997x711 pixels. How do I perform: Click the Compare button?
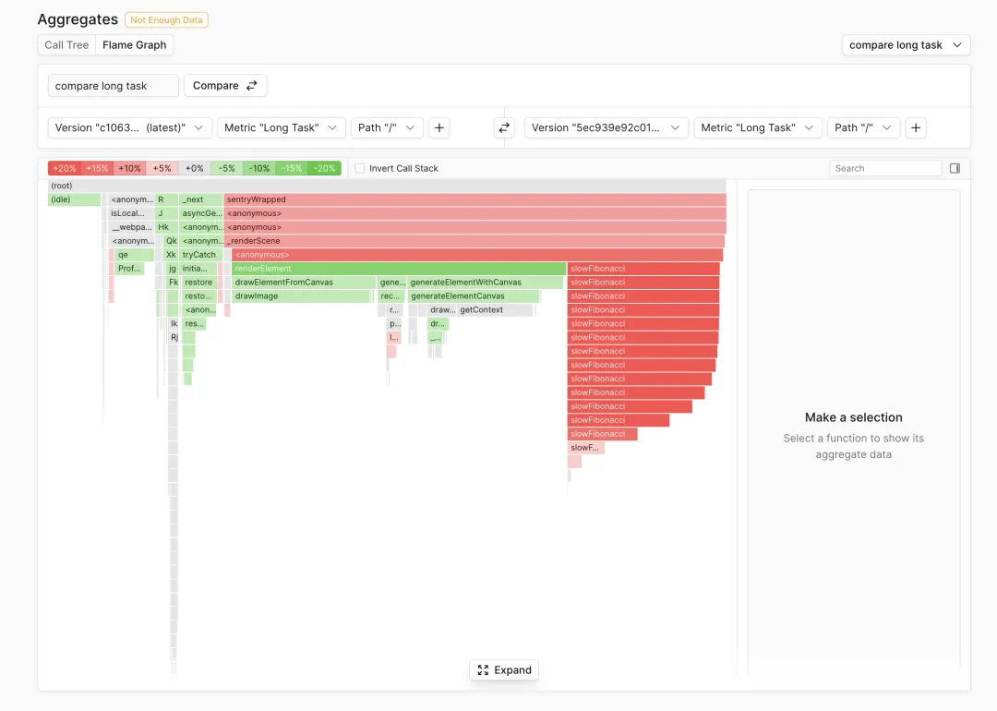(225, 85)
